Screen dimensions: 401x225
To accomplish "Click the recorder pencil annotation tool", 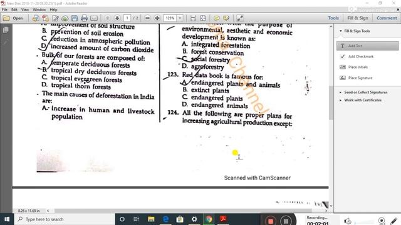I will (394, 221).
